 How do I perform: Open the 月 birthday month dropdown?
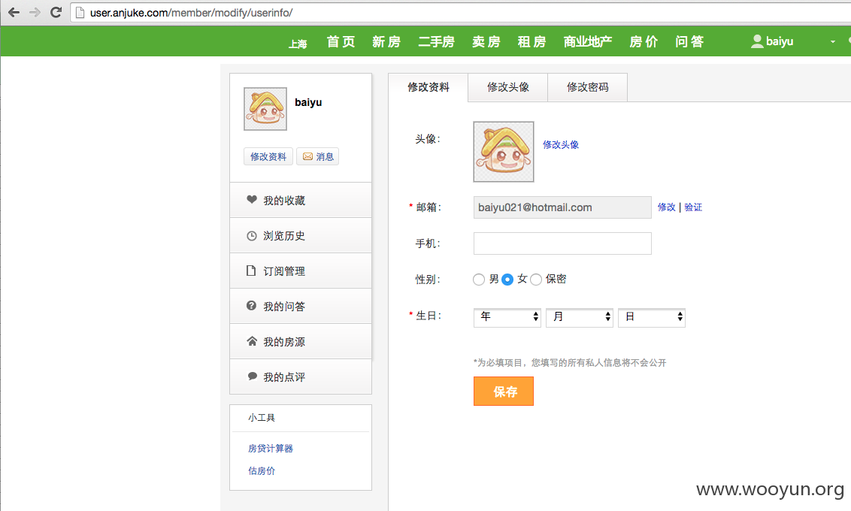(579, 317)
